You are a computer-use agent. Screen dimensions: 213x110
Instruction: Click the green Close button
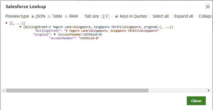(x=196, y=101)
